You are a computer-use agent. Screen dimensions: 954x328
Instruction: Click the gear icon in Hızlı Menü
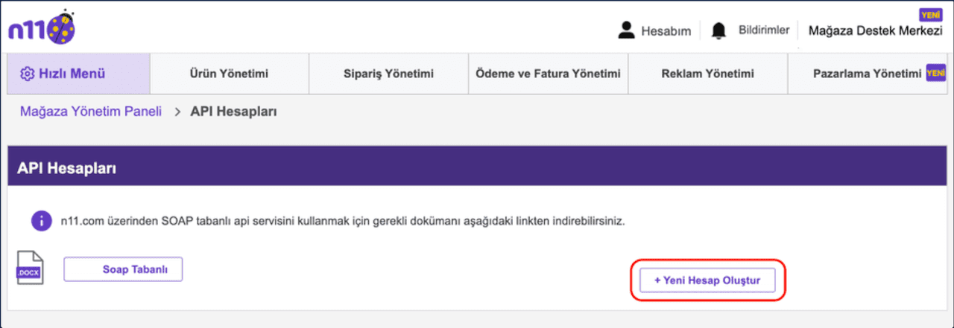pyautogui.click(x=28, y=74)
